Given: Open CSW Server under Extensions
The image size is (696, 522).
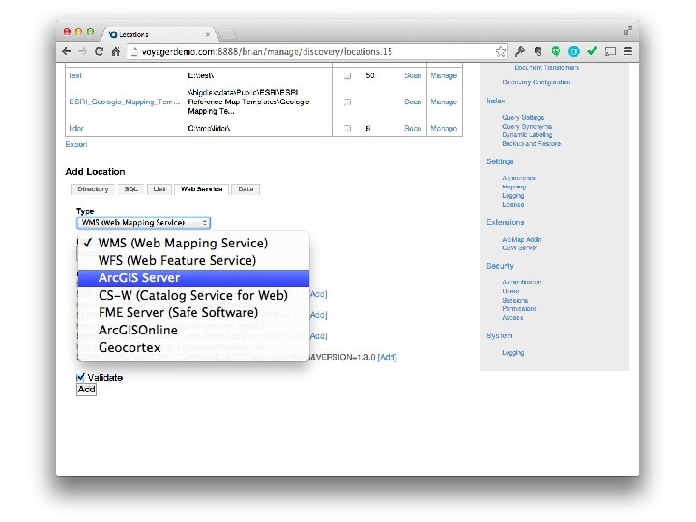Looking at the screenshot, I should [x=520, y=247].
